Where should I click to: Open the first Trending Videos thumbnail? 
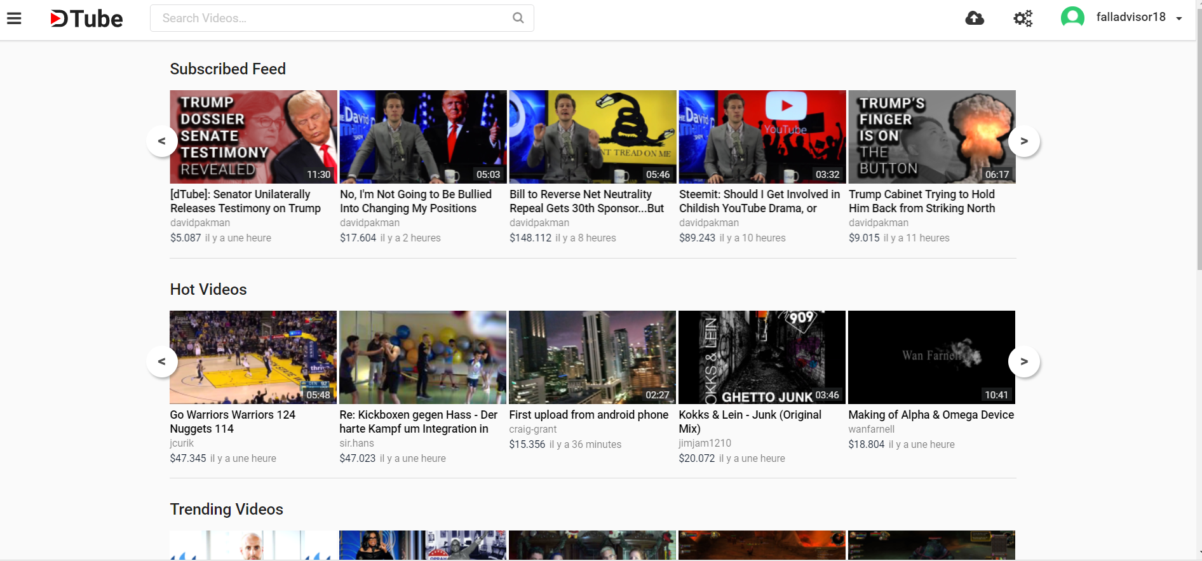pos(253,545)
